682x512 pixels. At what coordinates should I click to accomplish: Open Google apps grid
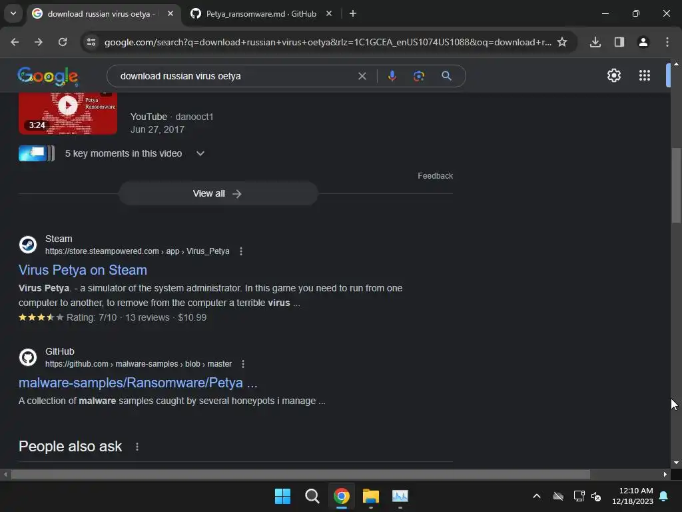645,76
